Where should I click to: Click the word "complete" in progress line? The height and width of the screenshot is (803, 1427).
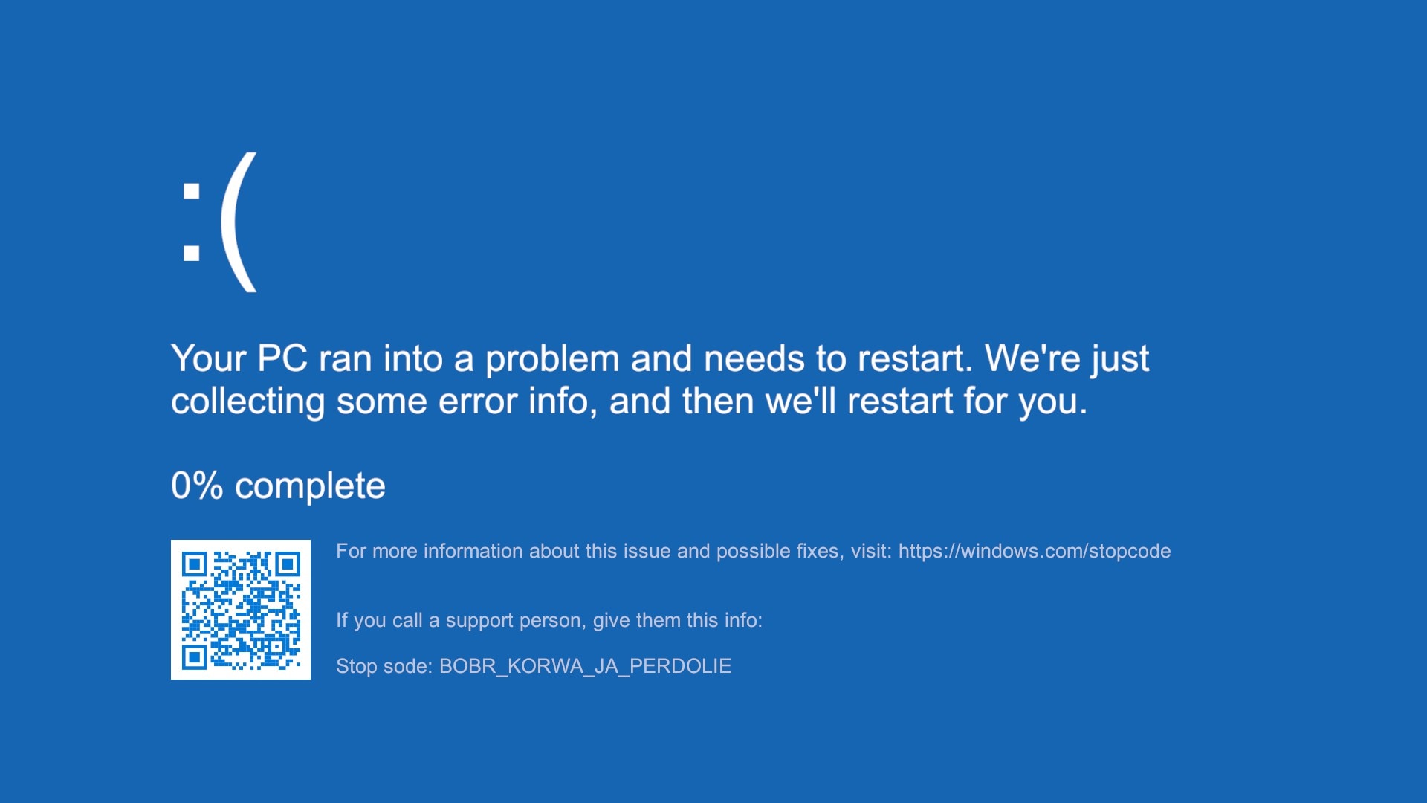(310, 487)
